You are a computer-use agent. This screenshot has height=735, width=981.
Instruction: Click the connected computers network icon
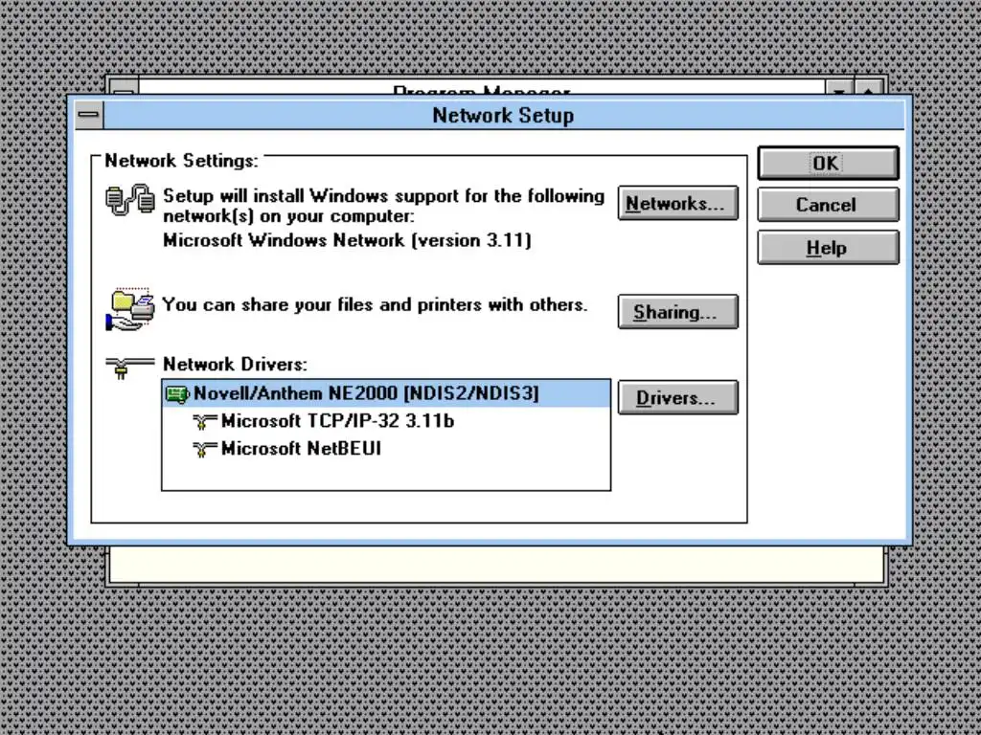tap(130, 200)
